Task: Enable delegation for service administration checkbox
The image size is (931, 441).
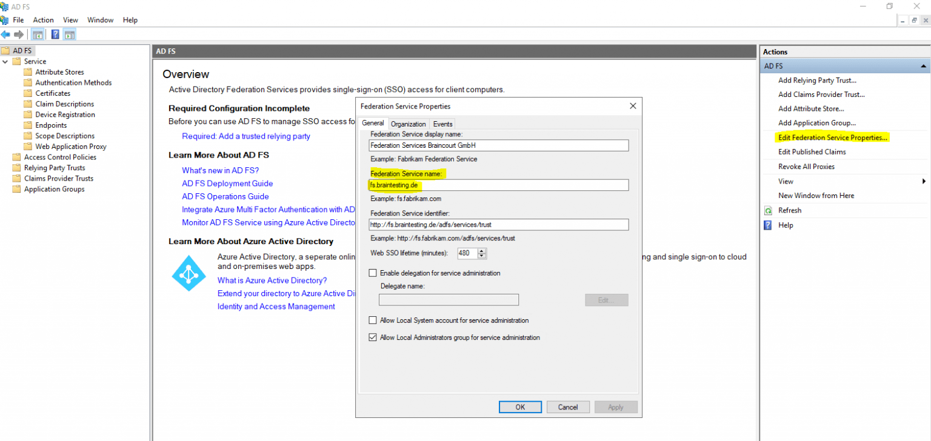Action: (373, 273)
